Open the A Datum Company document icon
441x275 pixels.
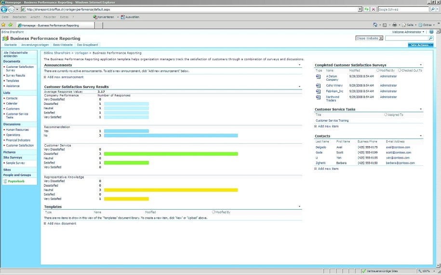318,76
